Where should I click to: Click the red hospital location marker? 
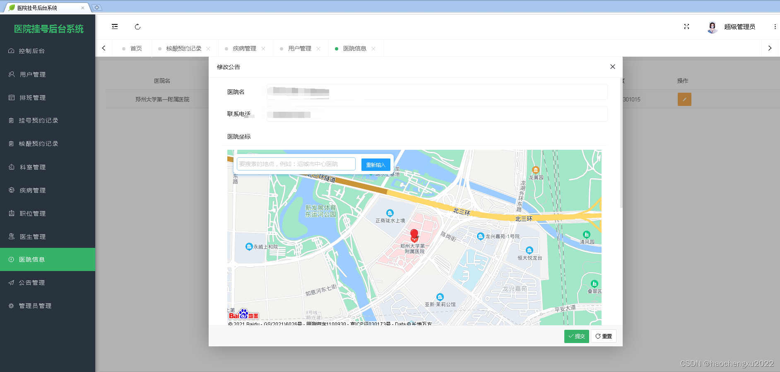click(414, 235)
